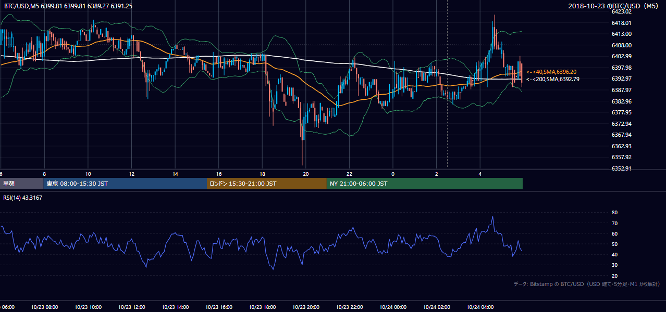Click the bottom date label 10/23 16:00
Image resolution: width=666 pixels, height=312 pixels.
pyautogui.click(x=219, y=307)
